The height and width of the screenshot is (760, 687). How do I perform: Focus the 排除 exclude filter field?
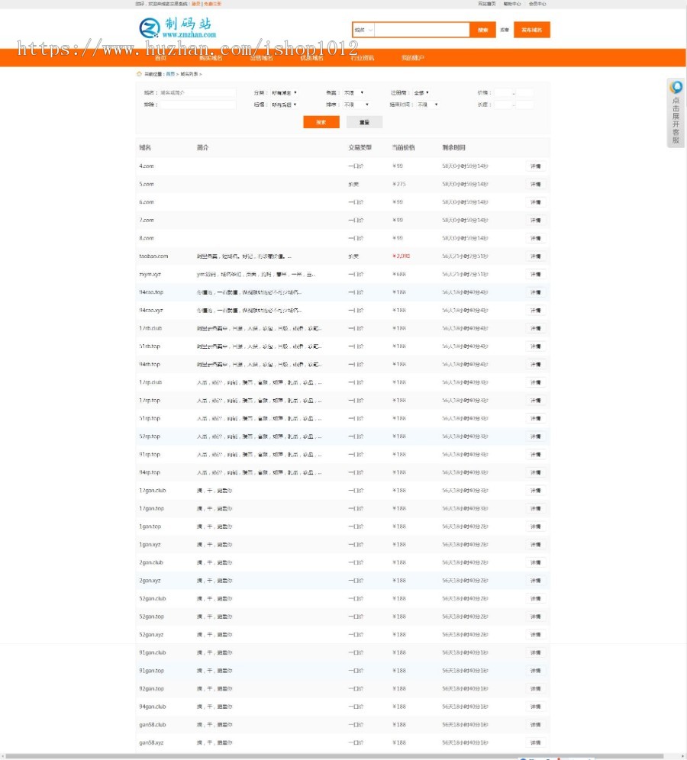point(198,105)
